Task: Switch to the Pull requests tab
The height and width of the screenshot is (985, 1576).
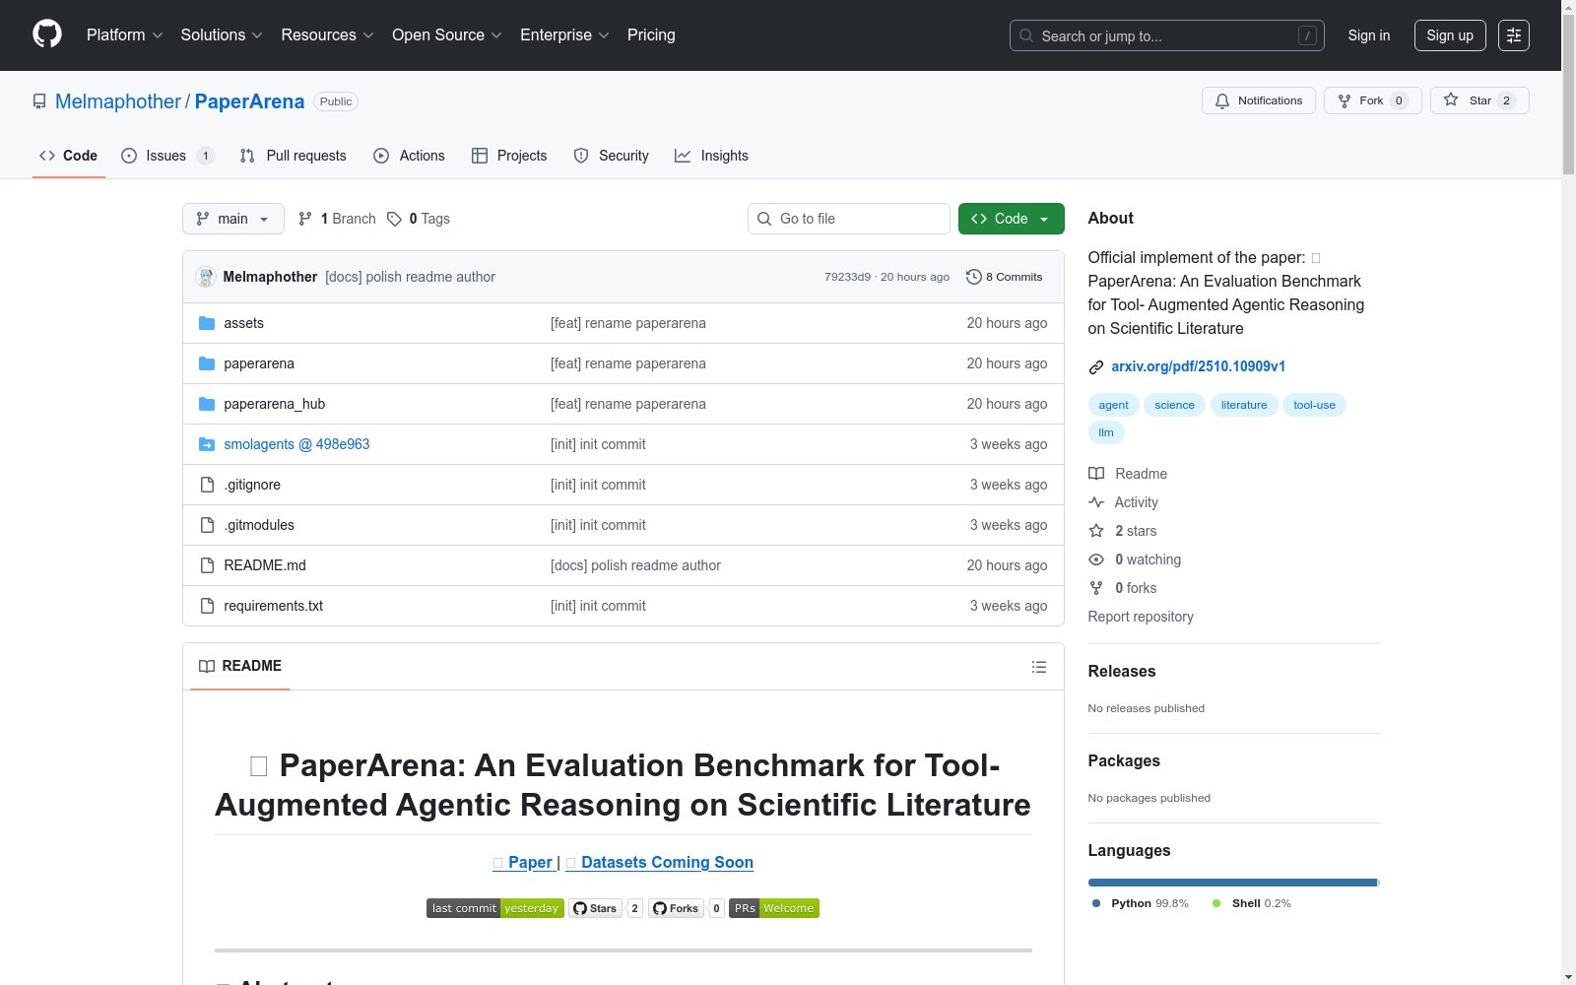Action: 294,156
